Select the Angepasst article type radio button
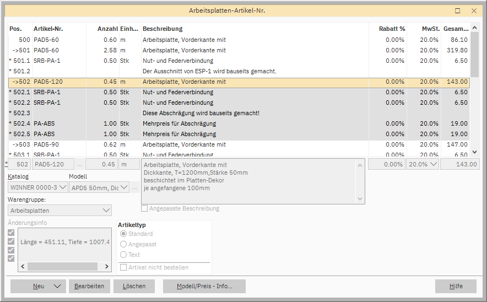 (x=123, y=244)
